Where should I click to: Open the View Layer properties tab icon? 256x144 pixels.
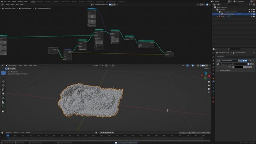click(x=213, y=64)
